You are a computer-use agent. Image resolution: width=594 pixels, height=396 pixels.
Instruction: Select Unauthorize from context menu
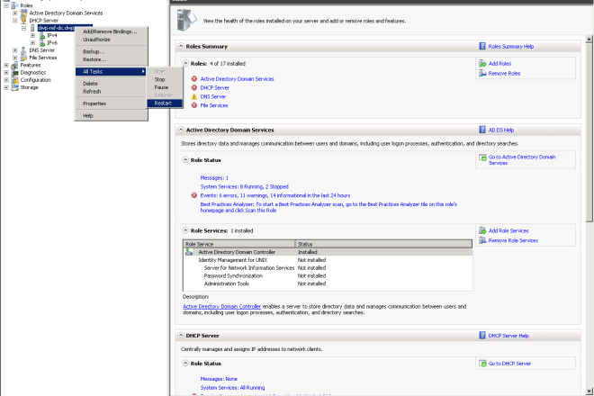click(111, 40)
